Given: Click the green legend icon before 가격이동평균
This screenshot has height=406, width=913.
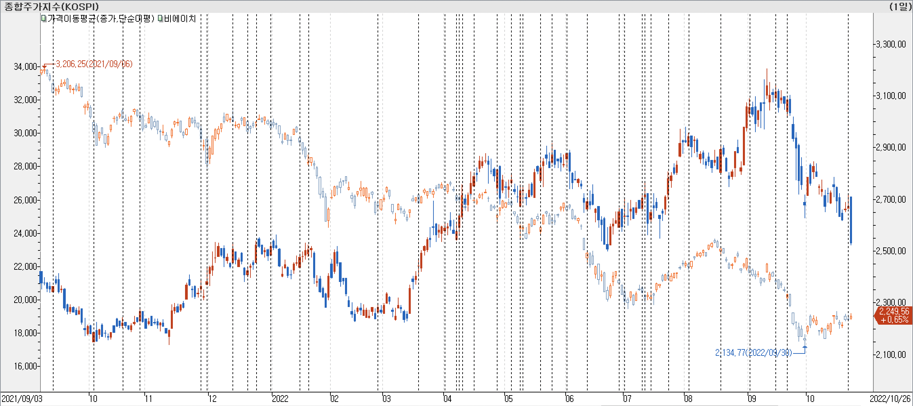Looking at the screenshot, I should pyautogui.click(x=44, y=18).
